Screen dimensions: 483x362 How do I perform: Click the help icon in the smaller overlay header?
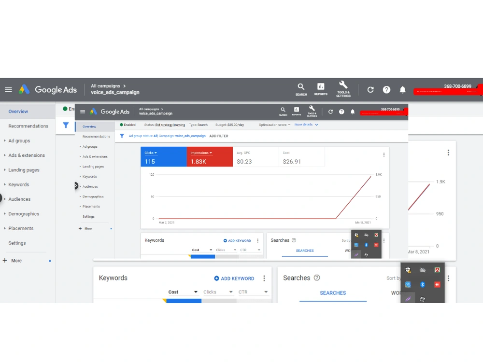[x=341, y=112]
